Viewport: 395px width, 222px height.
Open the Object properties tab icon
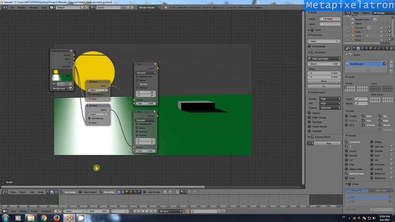[x=370, y=48]
